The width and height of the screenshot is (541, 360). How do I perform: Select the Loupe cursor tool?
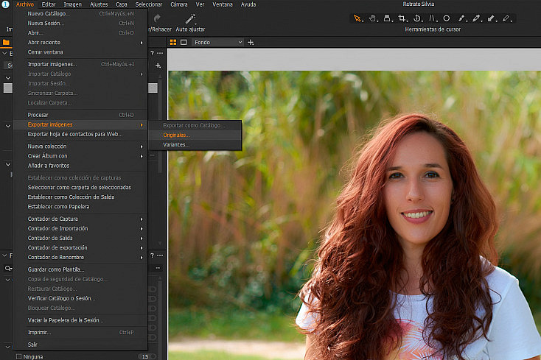[387, 18]
